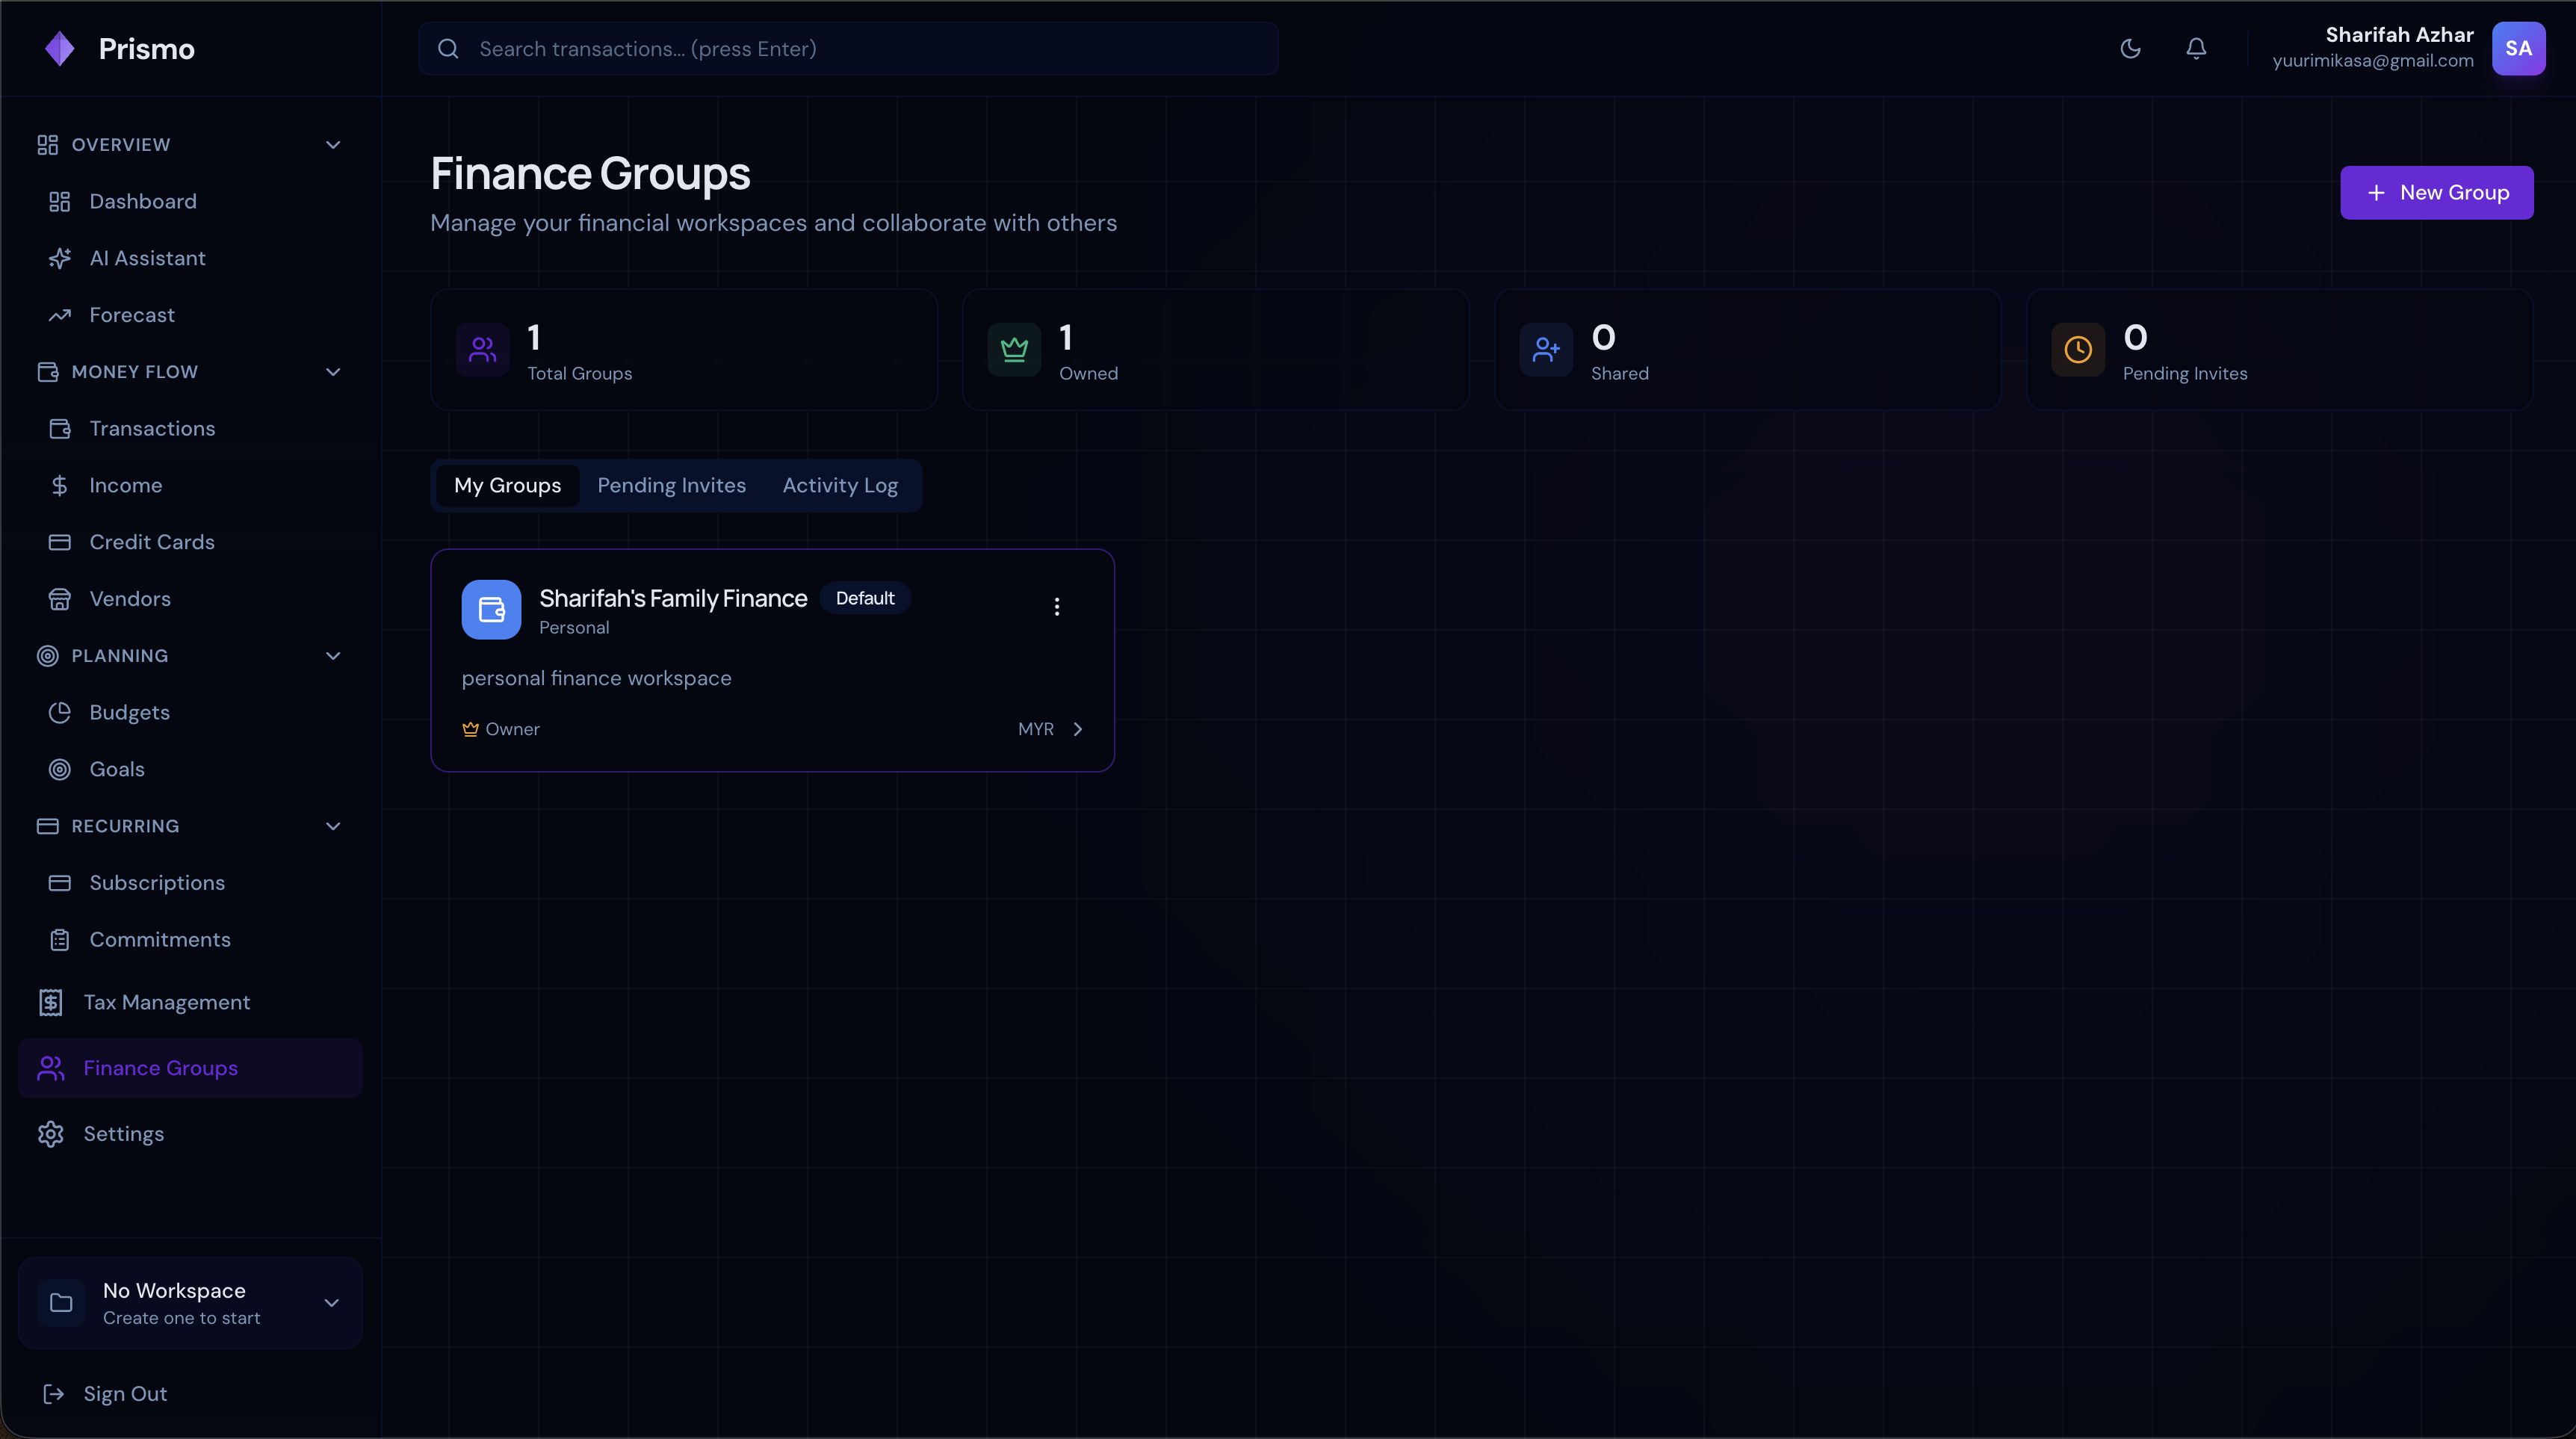The width and height of the screenshot is (2576, 1439).
Task: Open AI Assistant from sidebar
Action: 147,258
